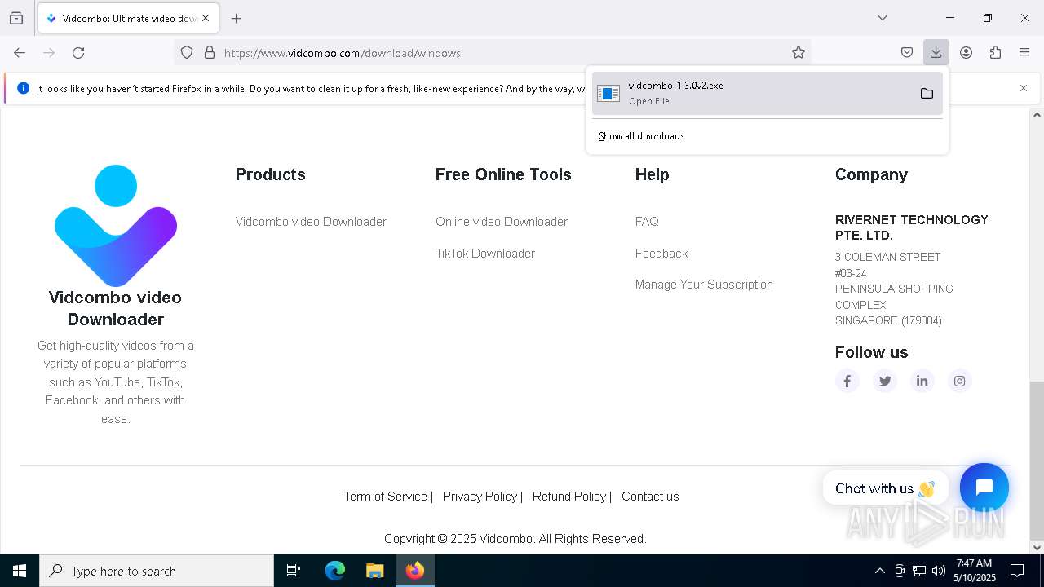The width and height of the screenshot is (1044, 587).
Task: Visit Vidcombo Instagram page icon
Action: 960,381
